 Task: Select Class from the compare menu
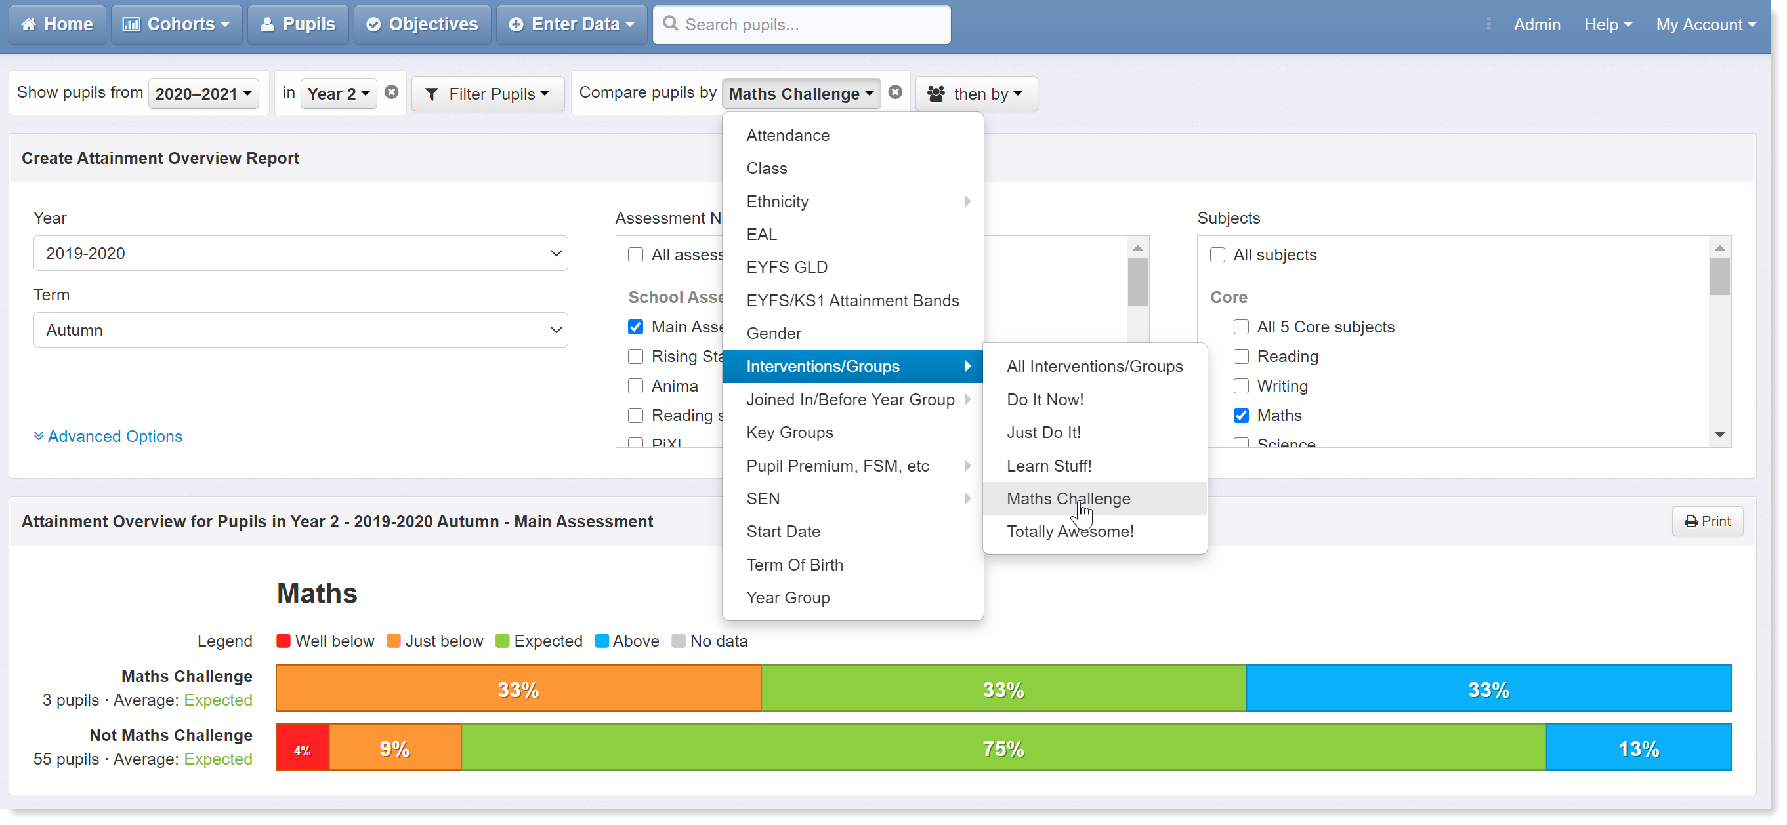click(852, 169)
